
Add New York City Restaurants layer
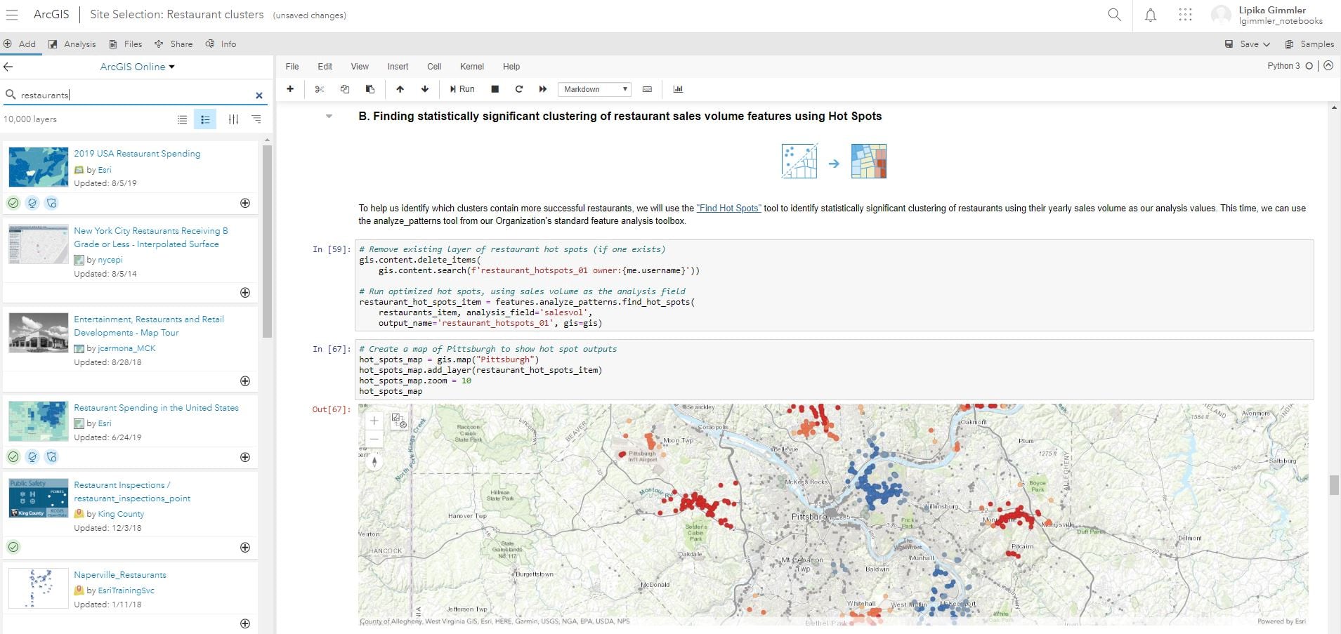click(x=245, y=292)
